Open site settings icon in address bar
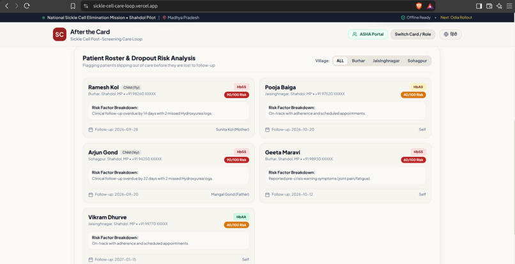Image resolution: width=515 pixels, height=264 pixels. (x=86, y=6)
